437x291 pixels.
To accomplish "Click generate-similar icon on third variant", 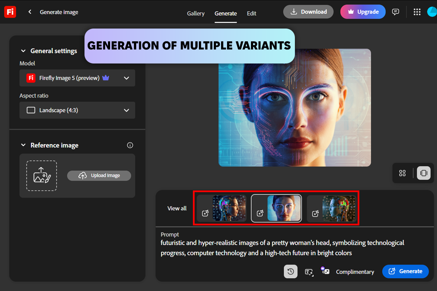I will pyautogui.click(x=315, y=213).
